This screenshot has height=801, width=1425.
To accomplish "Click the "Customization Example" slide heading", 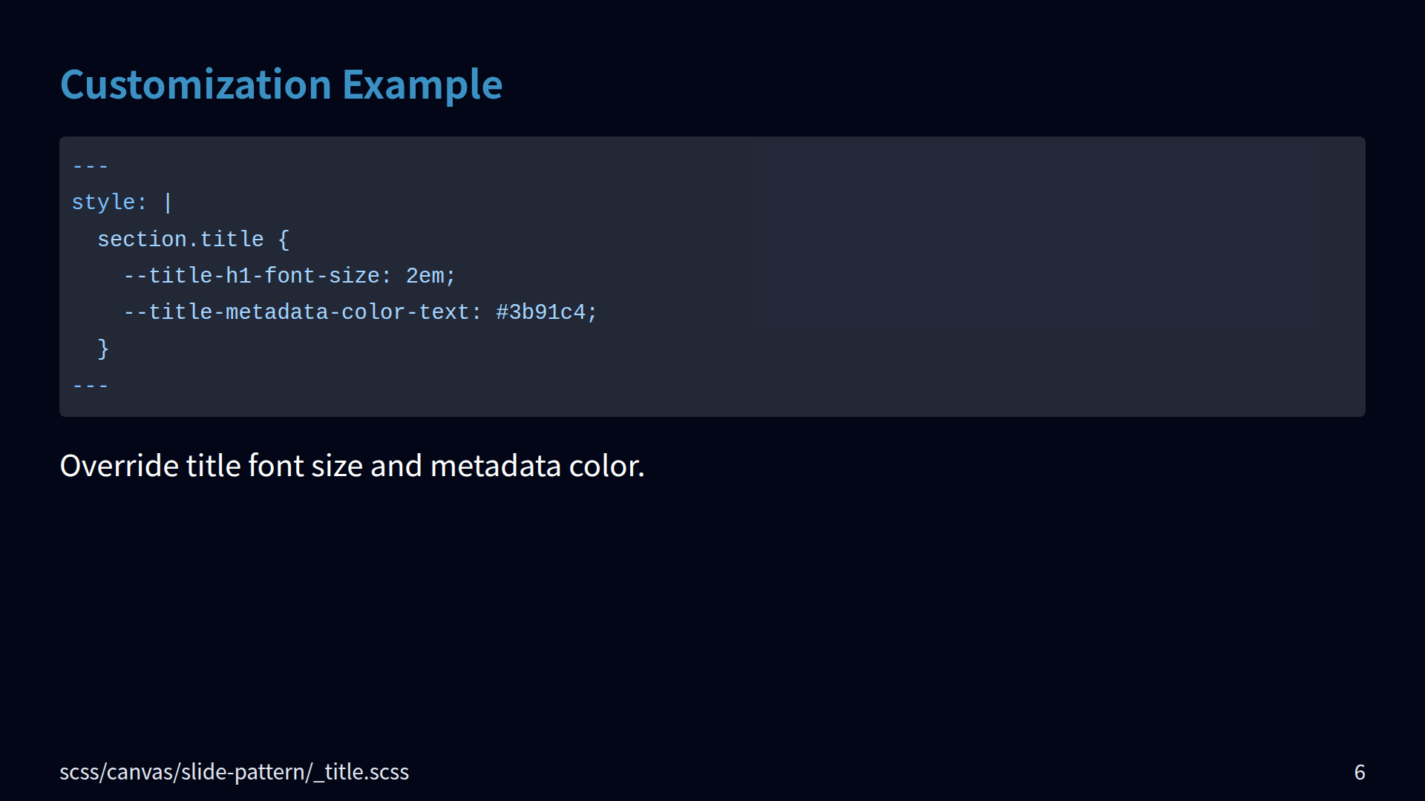I will pyautogui.click(x=281, y=85).
